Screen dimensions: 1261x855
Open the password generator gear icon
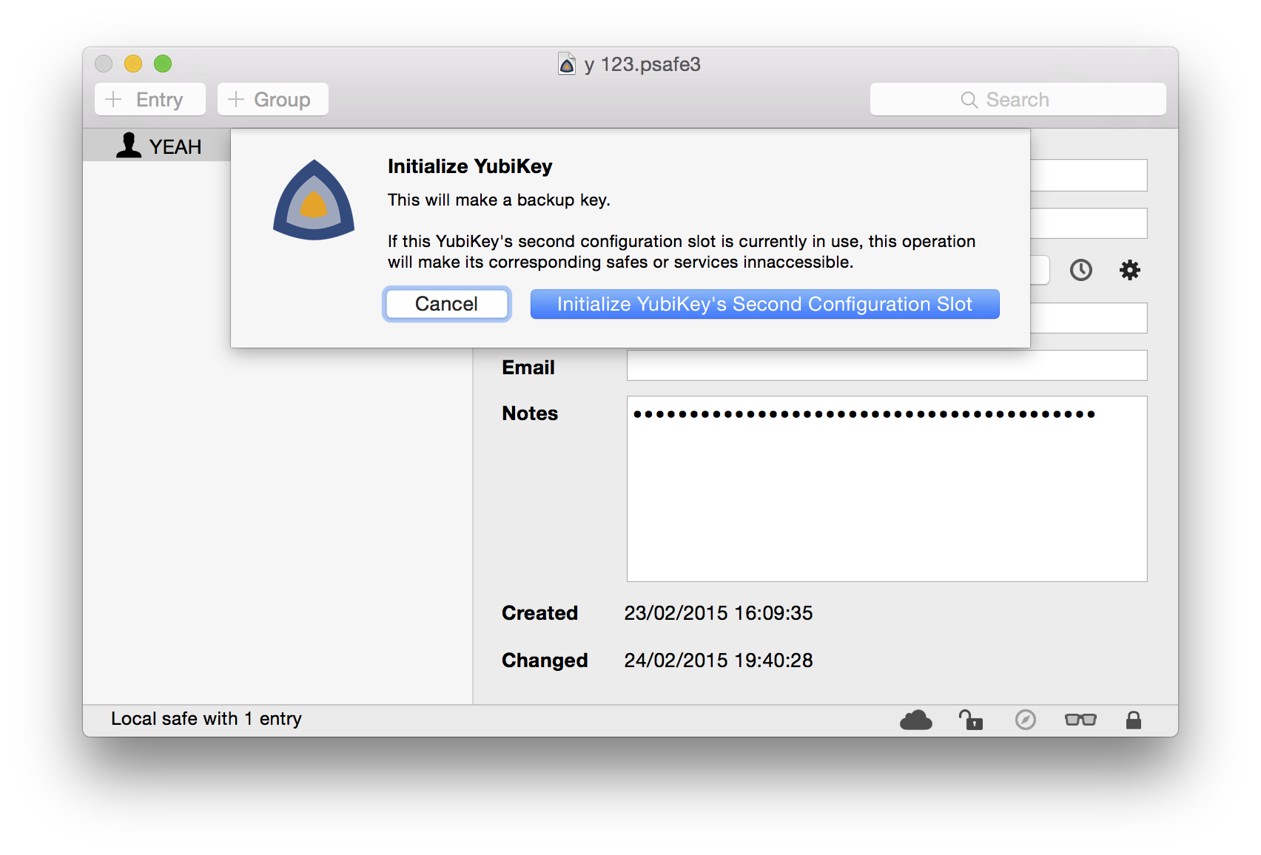click(x=1129, y=270)
